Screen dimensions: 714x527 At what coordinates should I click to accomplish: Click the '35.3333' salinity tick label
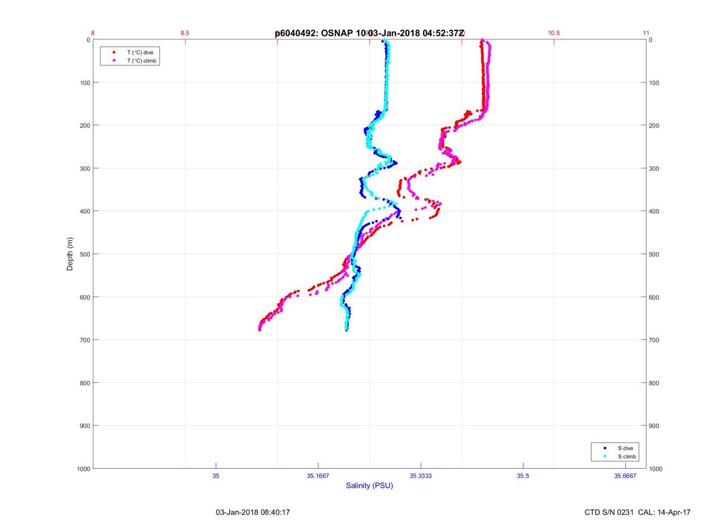click(421, 476)
